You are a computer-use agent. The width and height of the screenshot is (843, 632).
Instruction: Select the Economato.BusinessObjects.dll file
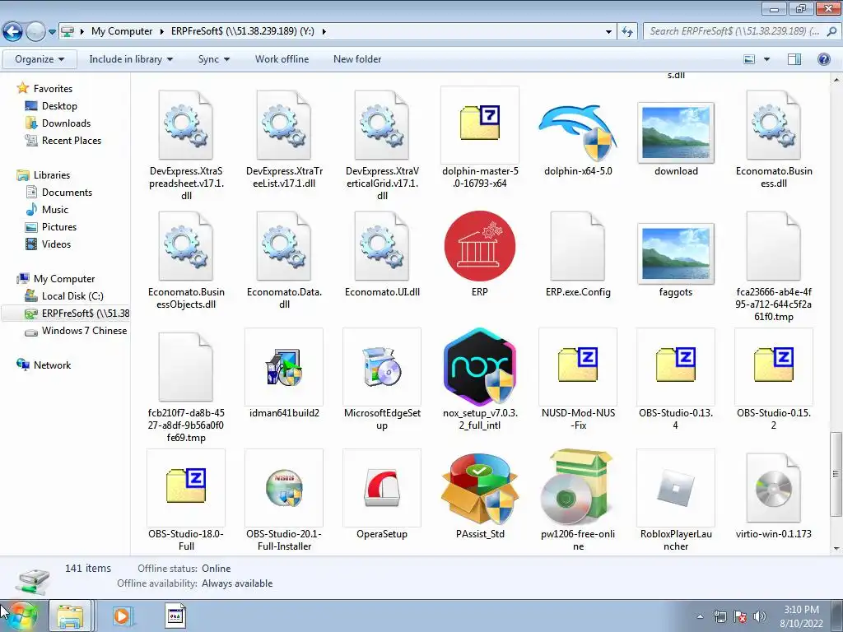(x=186, y=246)
